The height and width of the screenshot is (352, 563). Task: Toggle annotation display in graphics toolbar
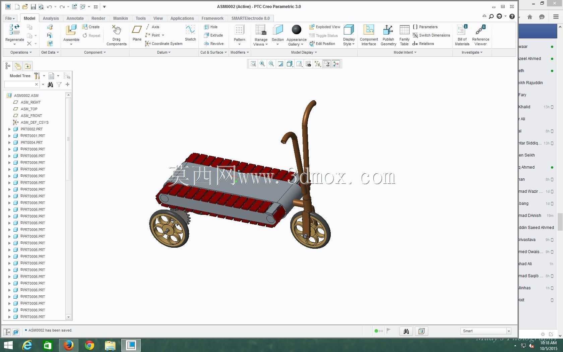tap(327, 64)
